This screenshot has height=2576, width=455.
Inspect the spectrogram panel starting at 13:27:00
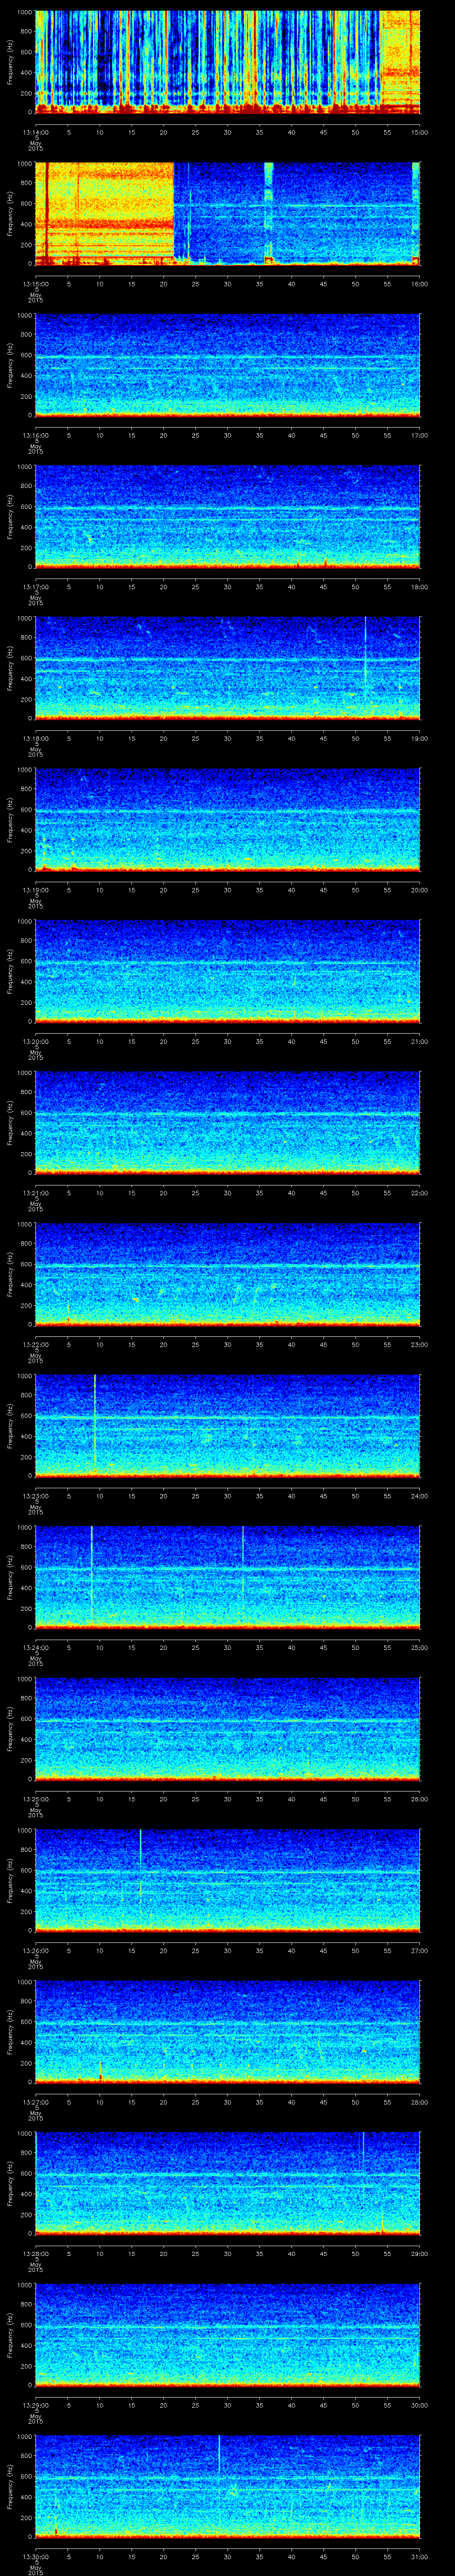click(228, 2032)
